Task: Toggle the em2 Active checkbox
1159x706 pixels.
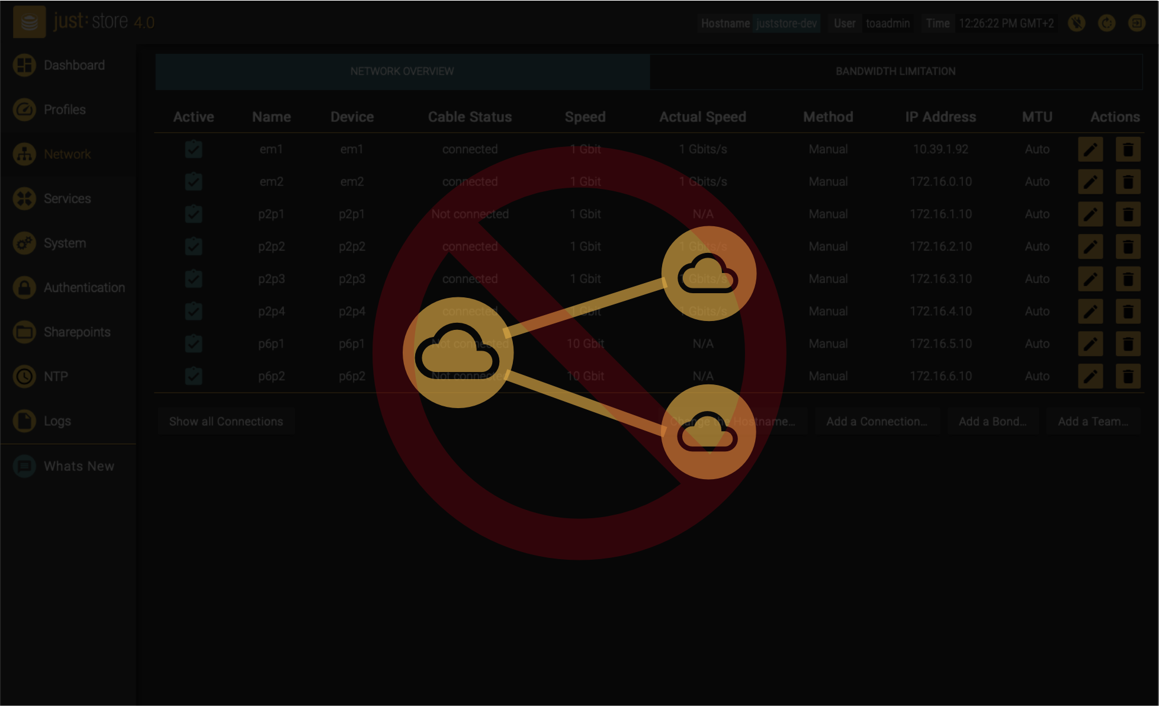Action: pyautogui.click(x=194, y=182)
